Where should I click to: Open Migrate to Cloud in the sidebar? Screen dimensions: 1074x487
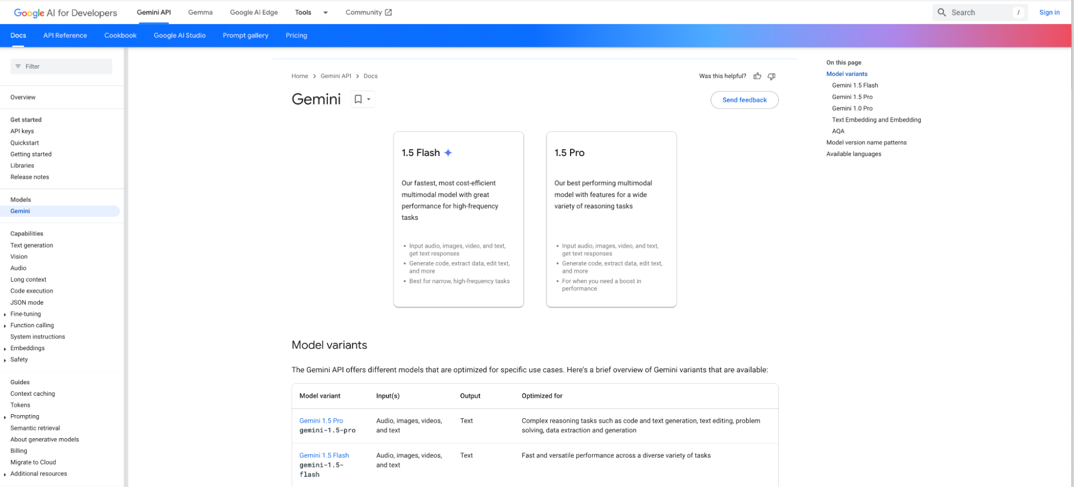(x=33, y=462)
